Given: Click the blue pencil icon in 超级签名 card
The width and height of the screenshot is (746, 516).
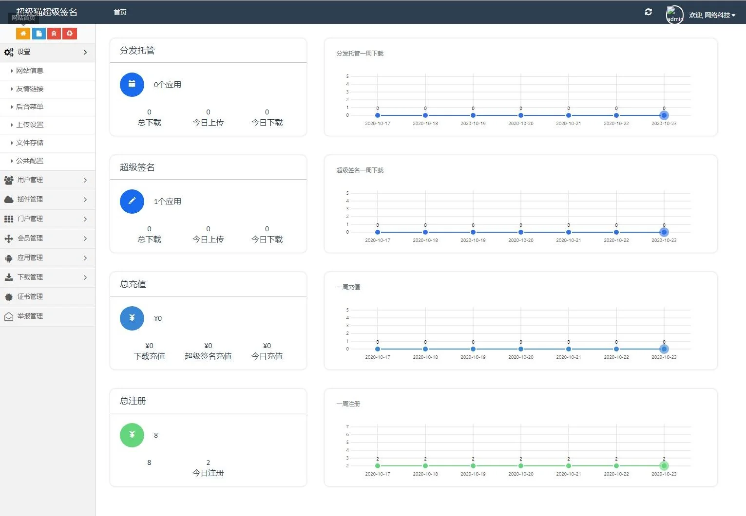Looking at the screenshot, I should click(132, 202).
